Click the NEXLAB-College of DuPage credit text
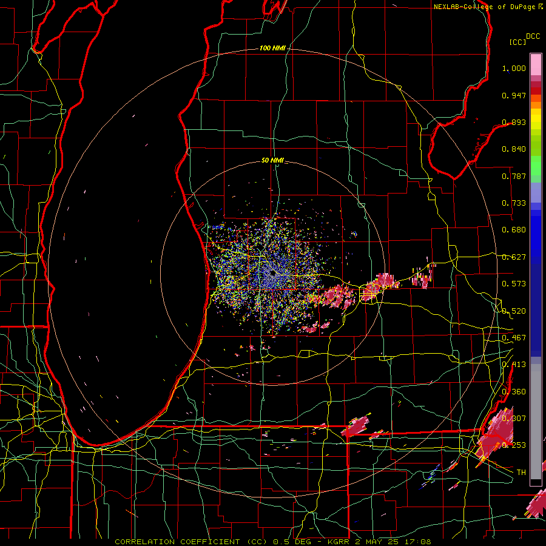546x546 pixels. (x=484, y=7)
